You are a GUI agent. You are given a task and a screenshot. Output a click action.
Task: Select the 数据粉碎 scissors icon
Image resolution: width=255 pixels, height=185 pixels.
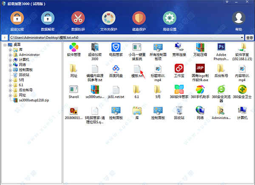tap(78, 19)
